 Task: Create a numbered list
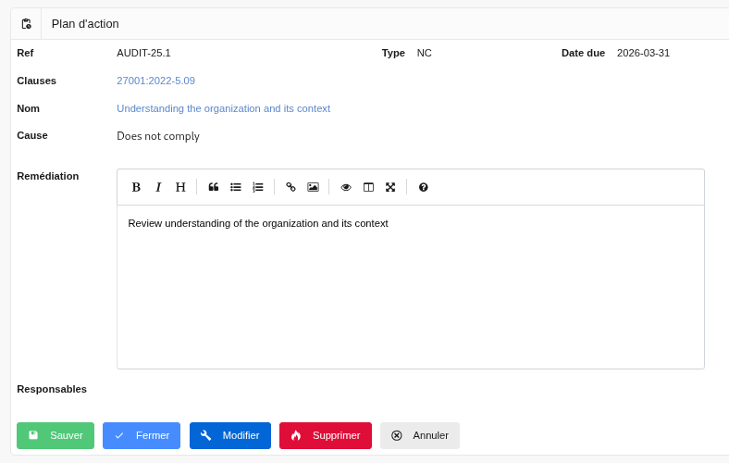(x=258, y=187)
